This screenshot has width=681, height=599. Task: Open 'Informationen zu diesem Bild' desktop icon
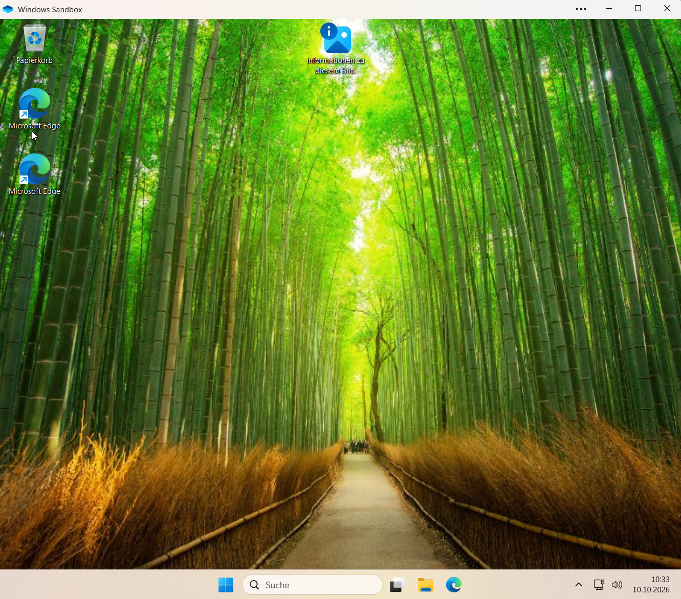click(x=336, y=48)
